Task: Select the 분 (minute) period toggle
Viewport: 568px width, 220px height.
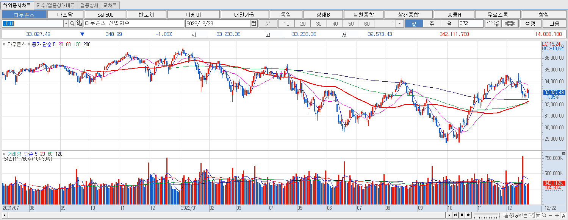Action: tap(268, 23)
